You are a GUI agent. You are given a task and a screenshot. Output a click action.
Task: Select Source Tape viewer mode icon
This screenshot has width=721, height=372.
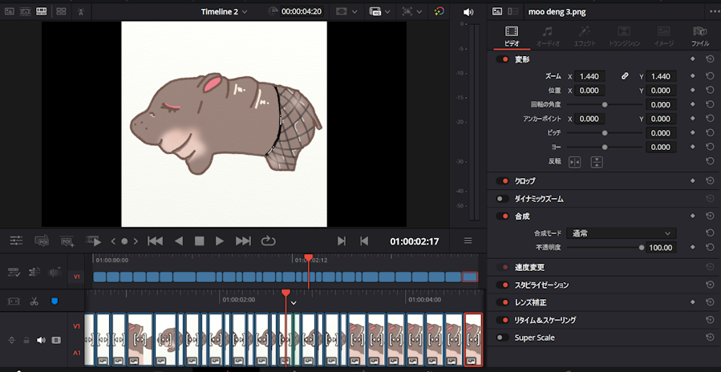[26, 11]
